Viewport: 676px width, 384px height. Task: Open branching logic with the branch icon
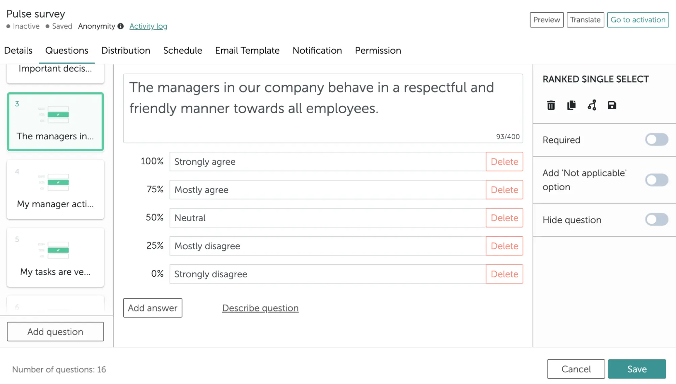pos(592,105)
